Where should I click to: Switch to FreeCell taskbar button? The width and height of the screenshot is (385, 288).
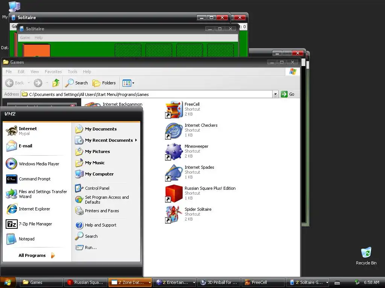263,282
